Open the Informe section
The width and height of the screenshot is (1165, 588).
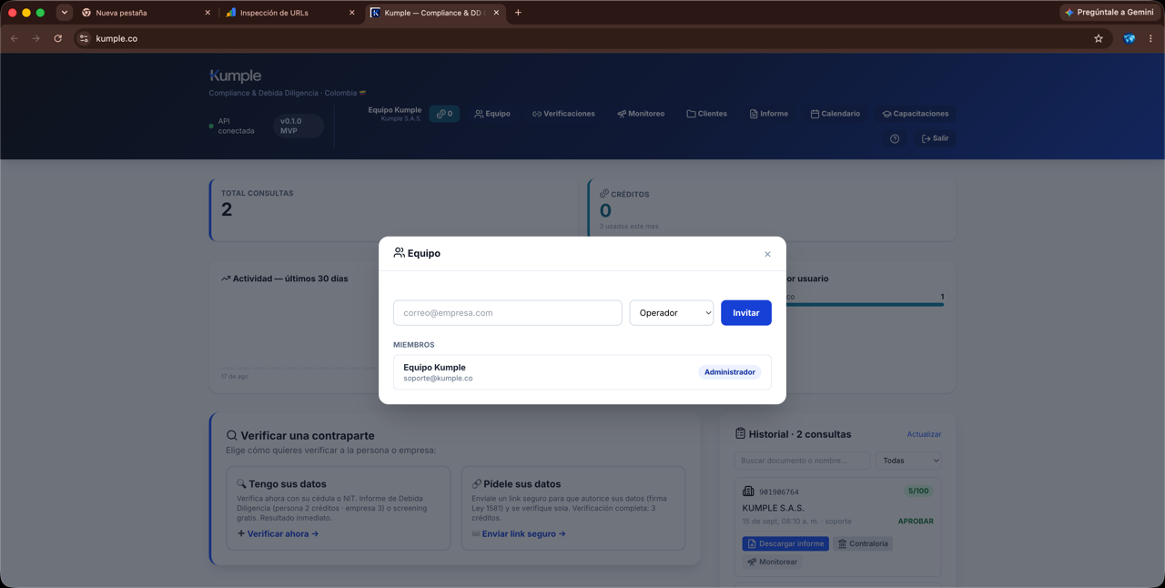point(769,114)
